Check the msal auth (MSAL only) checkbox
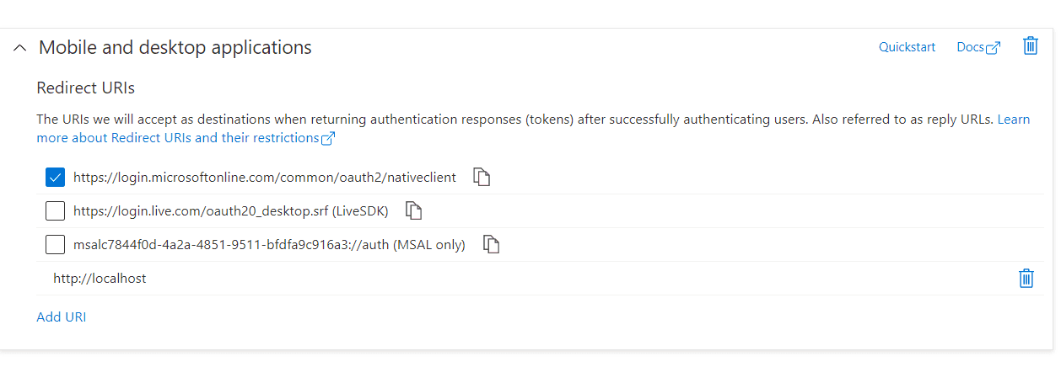 tap(55, 245)
